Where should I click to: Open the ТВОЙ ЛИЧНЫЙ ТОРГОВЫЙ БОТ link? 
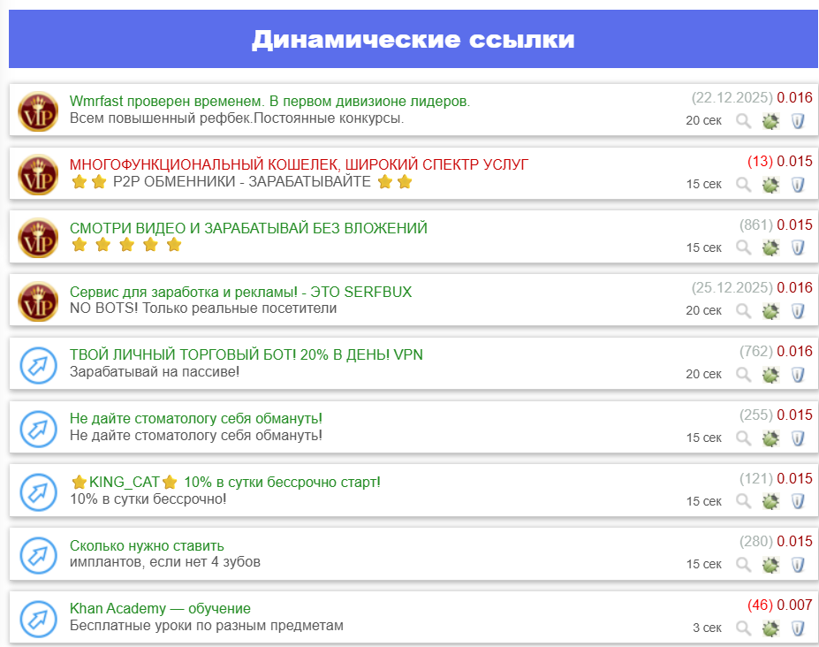coord(246,354)
